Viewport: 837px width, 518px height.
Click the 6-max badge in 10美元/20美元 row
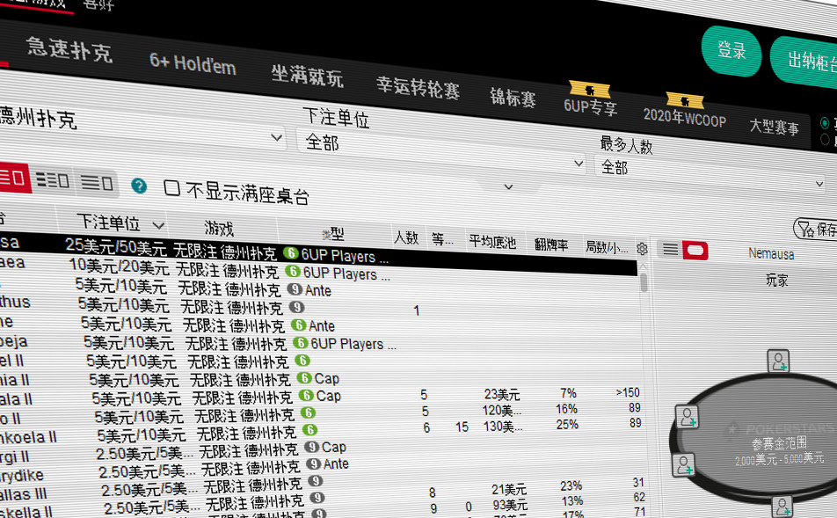pos(293,271)
